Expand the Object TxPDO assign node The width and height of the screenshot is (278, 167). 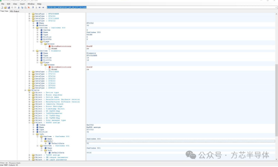tap(29, 155)
